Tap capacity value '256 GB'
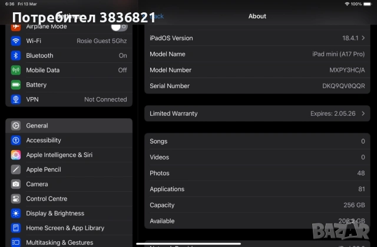 [354, 205]
